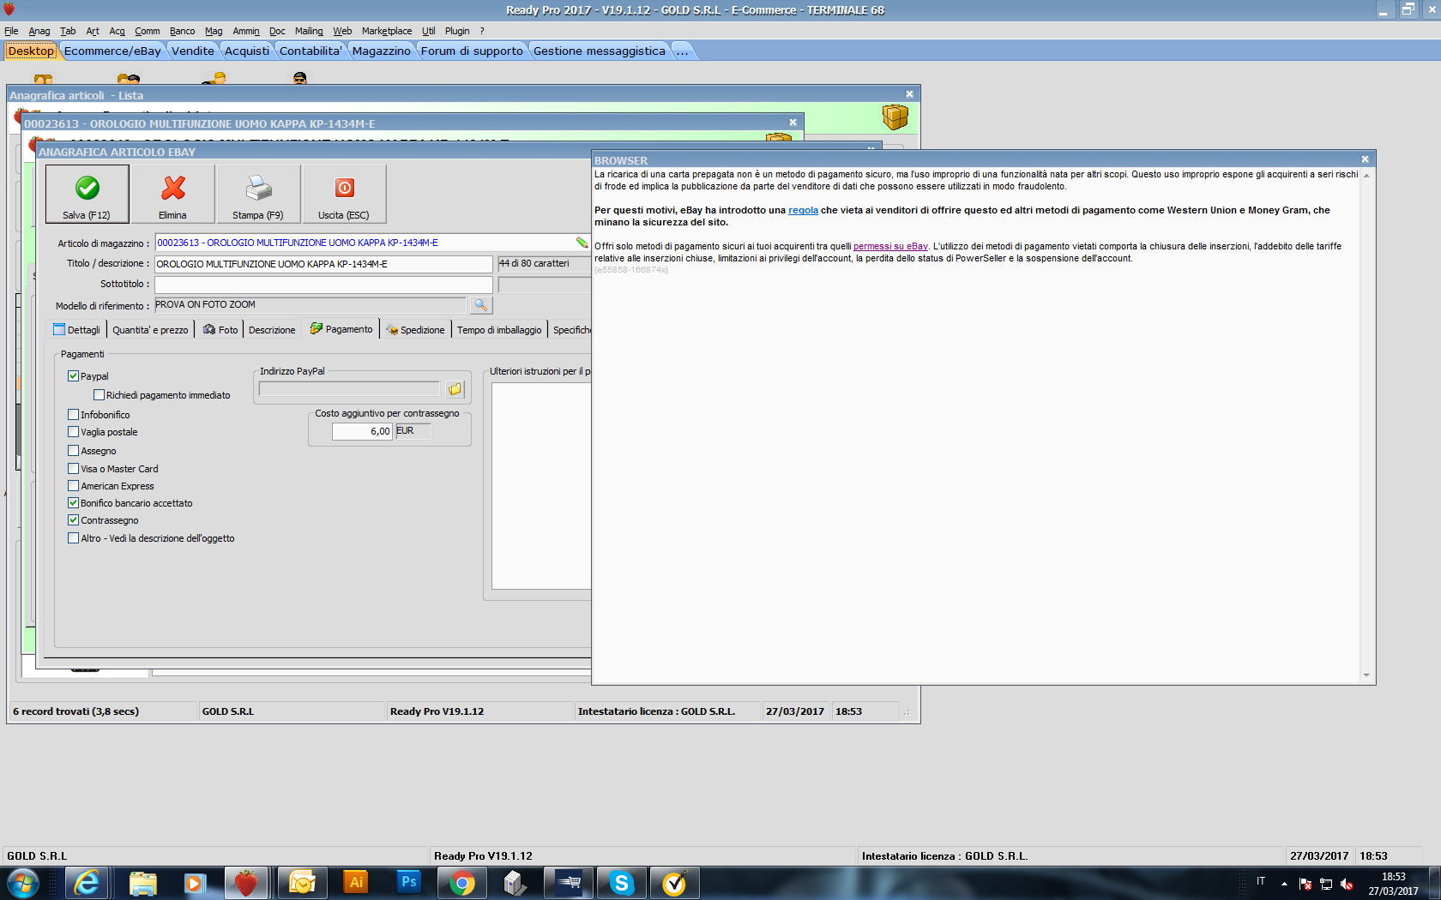Open the Action Center flag icon

[1305, 884]
